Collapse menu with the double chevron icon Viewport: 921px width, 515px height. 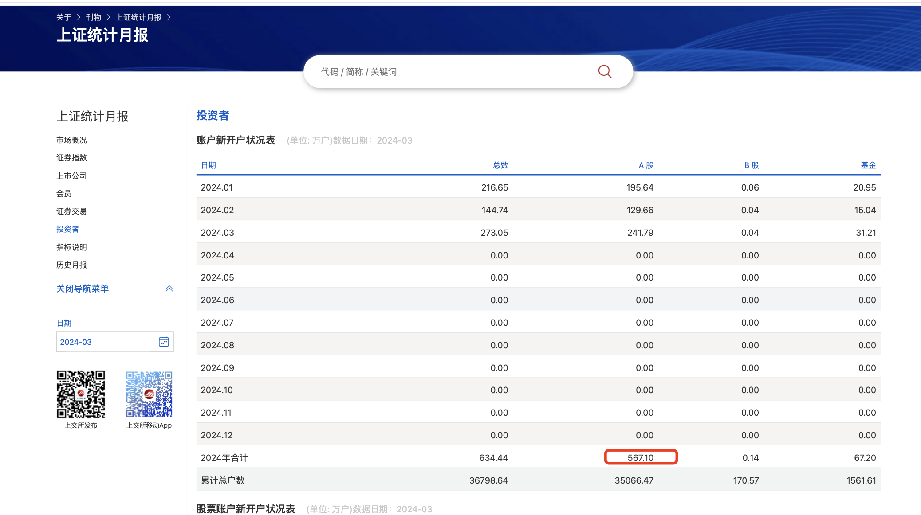coord(169,289)
